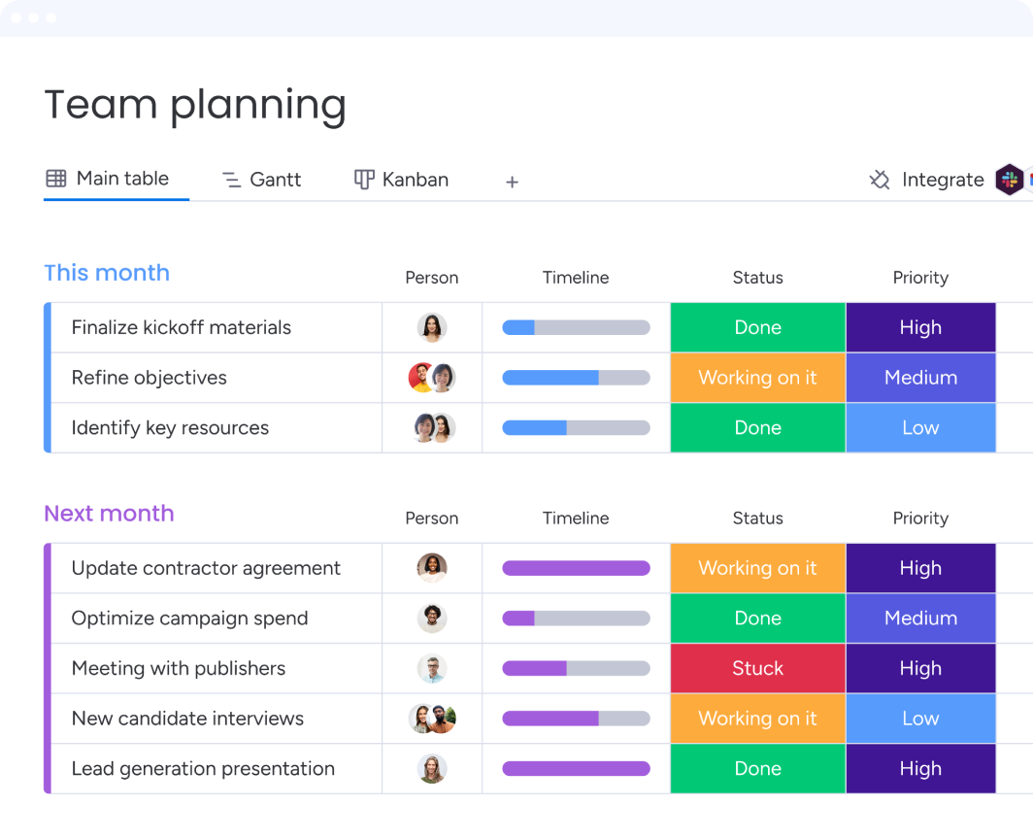Viewport: 1033px width, 838px height.
Task: Click the Kanban board icon
Action: pyautogui.click(x=362, y=179)
